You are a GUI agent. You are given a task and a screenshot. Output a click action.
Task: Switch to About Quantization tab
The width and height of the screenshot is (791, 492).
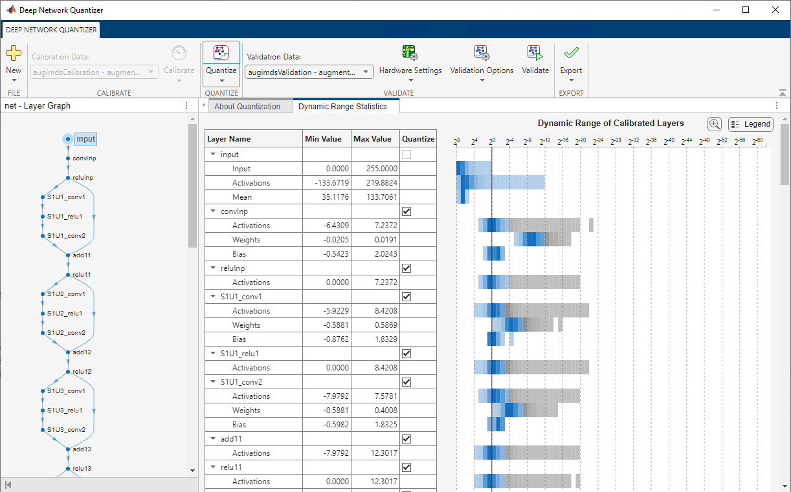(247, 107)
